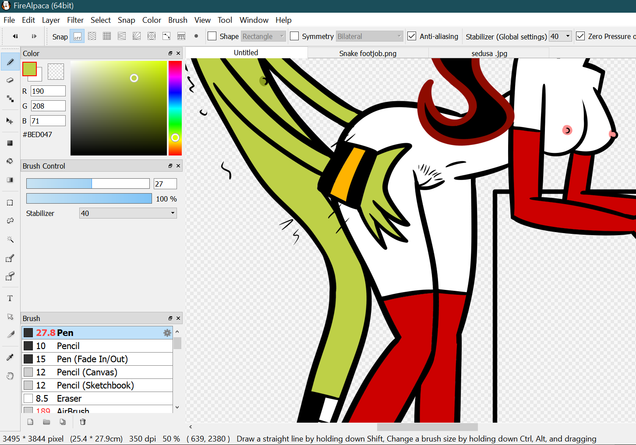The width and height of the screenshot is (636, 445).
Task: Toggle the Symmetry checkbox
Action: click(x=294, y=36)
